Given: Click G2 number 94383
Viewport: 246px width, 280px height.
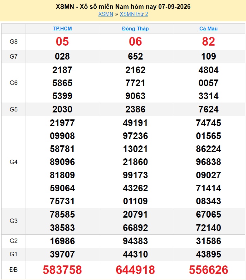Looking at the screenshot, I should [135, 241].
